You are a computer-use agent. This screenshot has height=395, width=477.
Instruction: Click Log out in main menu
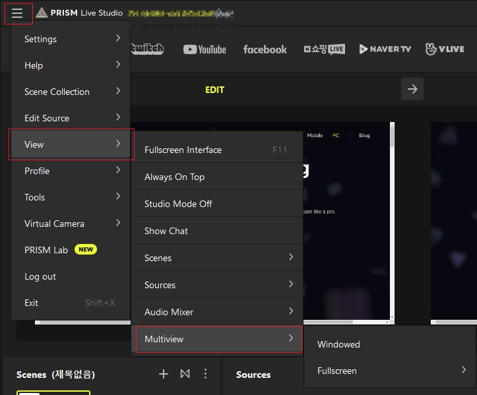pos(40,276)
